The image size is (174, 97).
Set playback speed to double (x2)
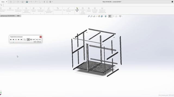40,40
